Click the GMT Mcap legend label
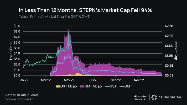Viewport: 187px width, 105px height. pyautogui.click(x=93, y=86)
